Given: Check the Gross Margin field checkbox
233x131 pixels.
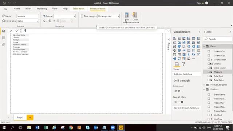Looking at the screenshot, I should click(x=209, y=68).
